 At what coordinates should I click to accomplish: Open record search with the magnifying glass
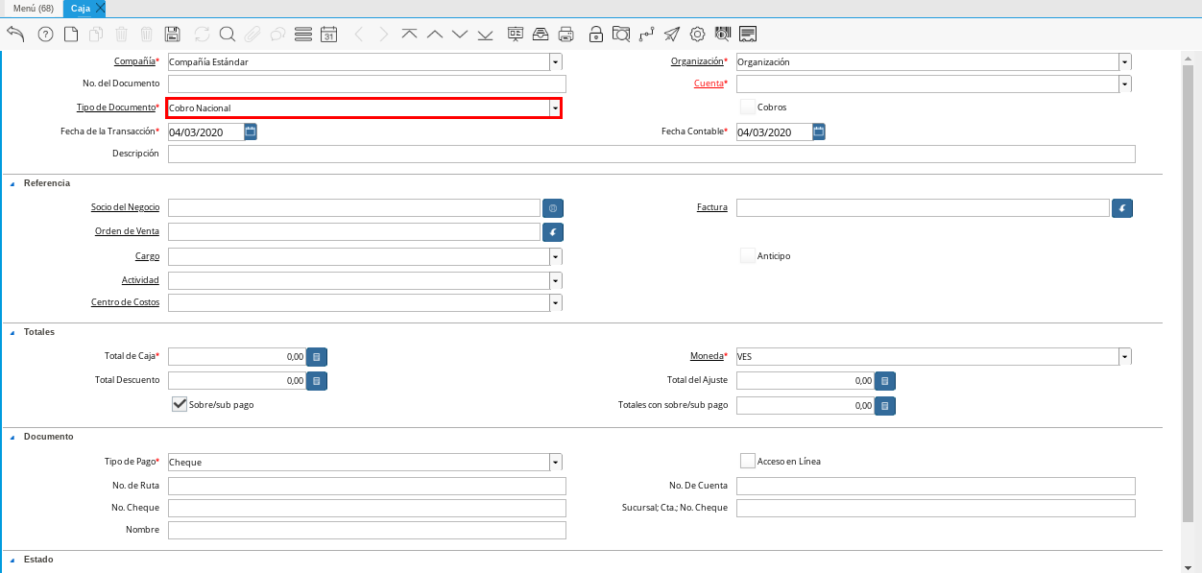(x=228, y=35)
